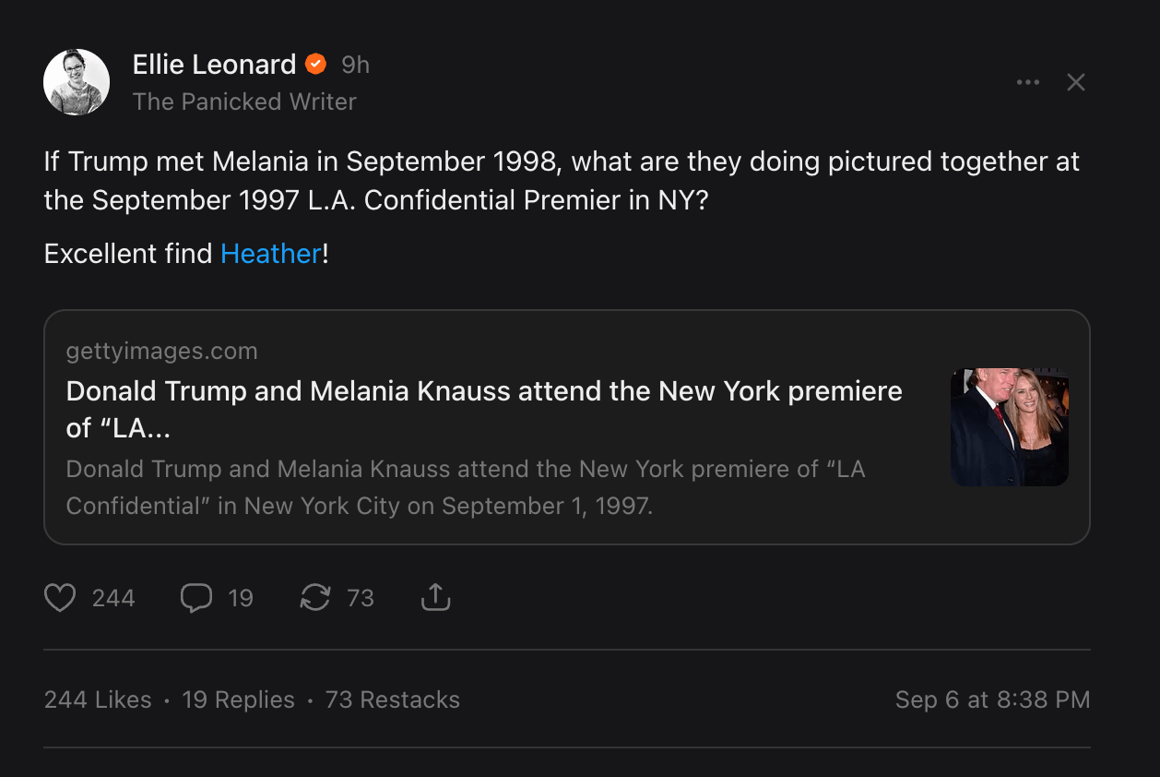The height and width of the screenshot is (777, 1160).
Task: View the 244 Likes list
Action: coord(98,699)
